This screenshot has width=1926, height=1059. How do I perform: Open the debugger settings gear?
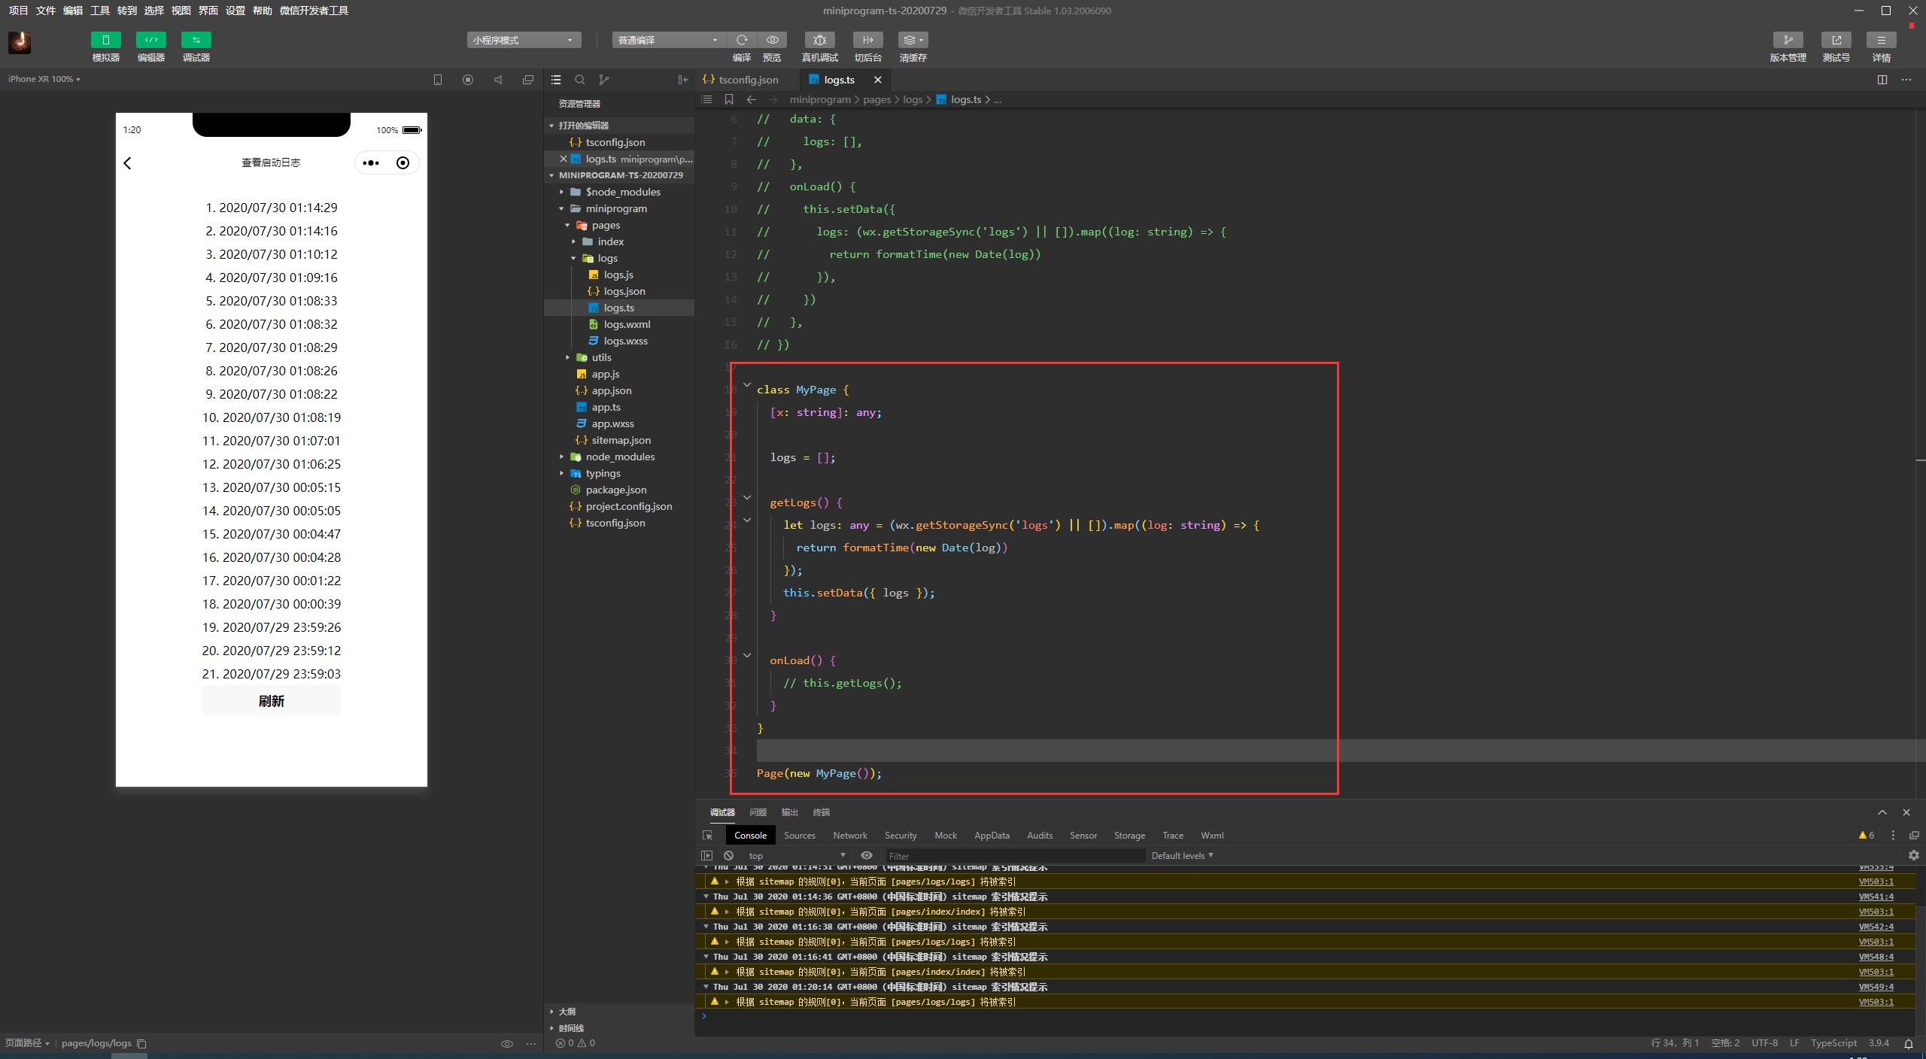1913,855
